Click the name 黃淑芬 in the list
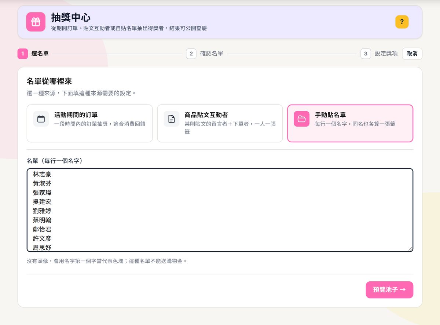The width and height of the screenshot is (440, 325). point(42,183)
